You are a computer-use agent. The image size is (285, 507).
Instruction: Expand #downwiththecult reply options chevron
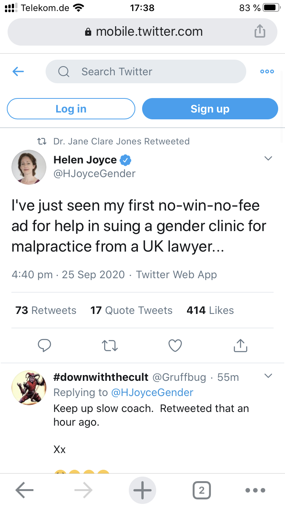(x=268, y=376)
